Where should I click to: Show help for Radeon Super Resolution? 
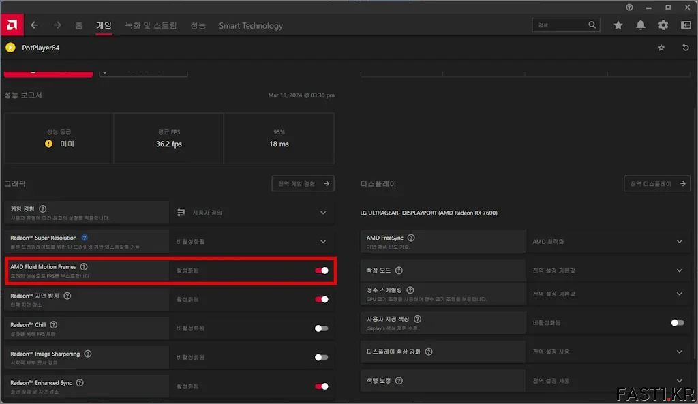click(x=84, y=238)
